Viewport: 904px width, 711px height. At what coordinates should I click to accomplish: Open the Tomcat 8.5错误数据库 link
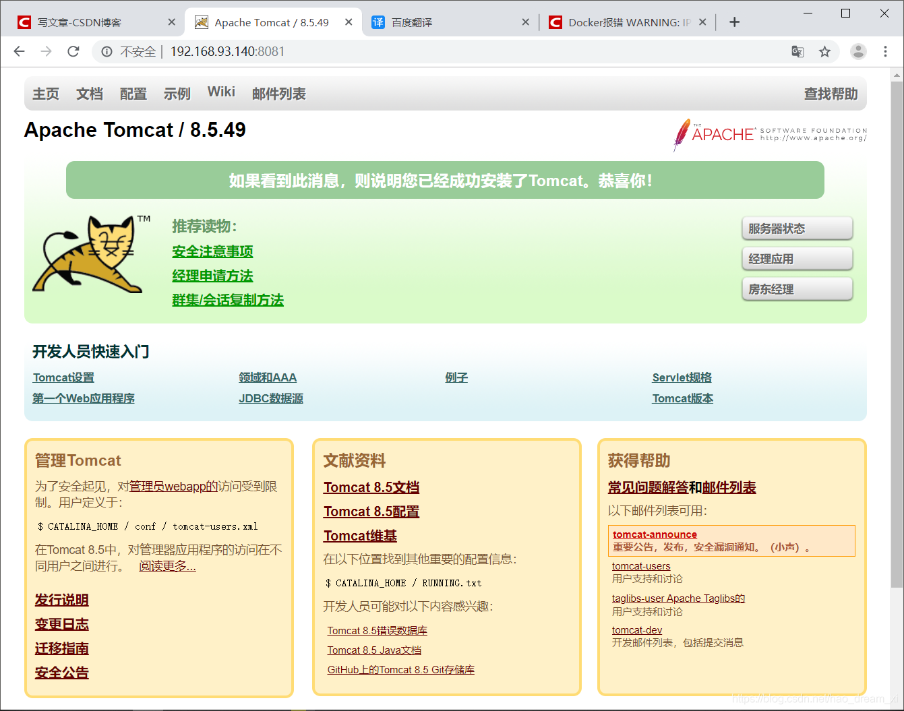point(378,631)
